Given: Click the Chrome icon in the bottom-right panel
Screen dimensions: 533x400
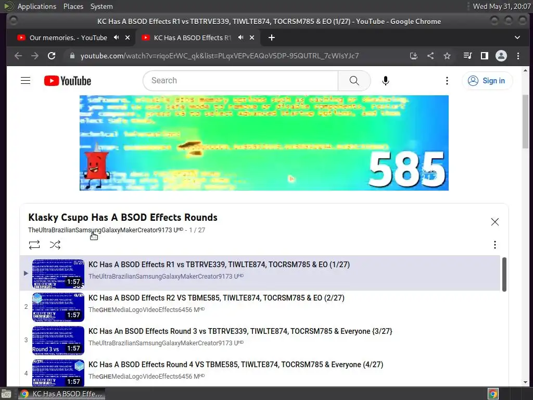Looking at the screenshot, I should pyautogui.click(x=493, y=394).
